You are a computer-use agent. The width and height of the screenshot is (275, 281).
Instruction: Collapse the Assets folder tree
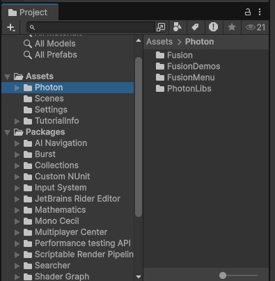8,77
